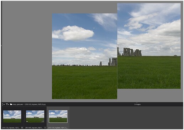Click the left compare image with cumulus cloud
Image resolution: width=184 pixels, height=130 pixels.
click(x=84, y=56)
